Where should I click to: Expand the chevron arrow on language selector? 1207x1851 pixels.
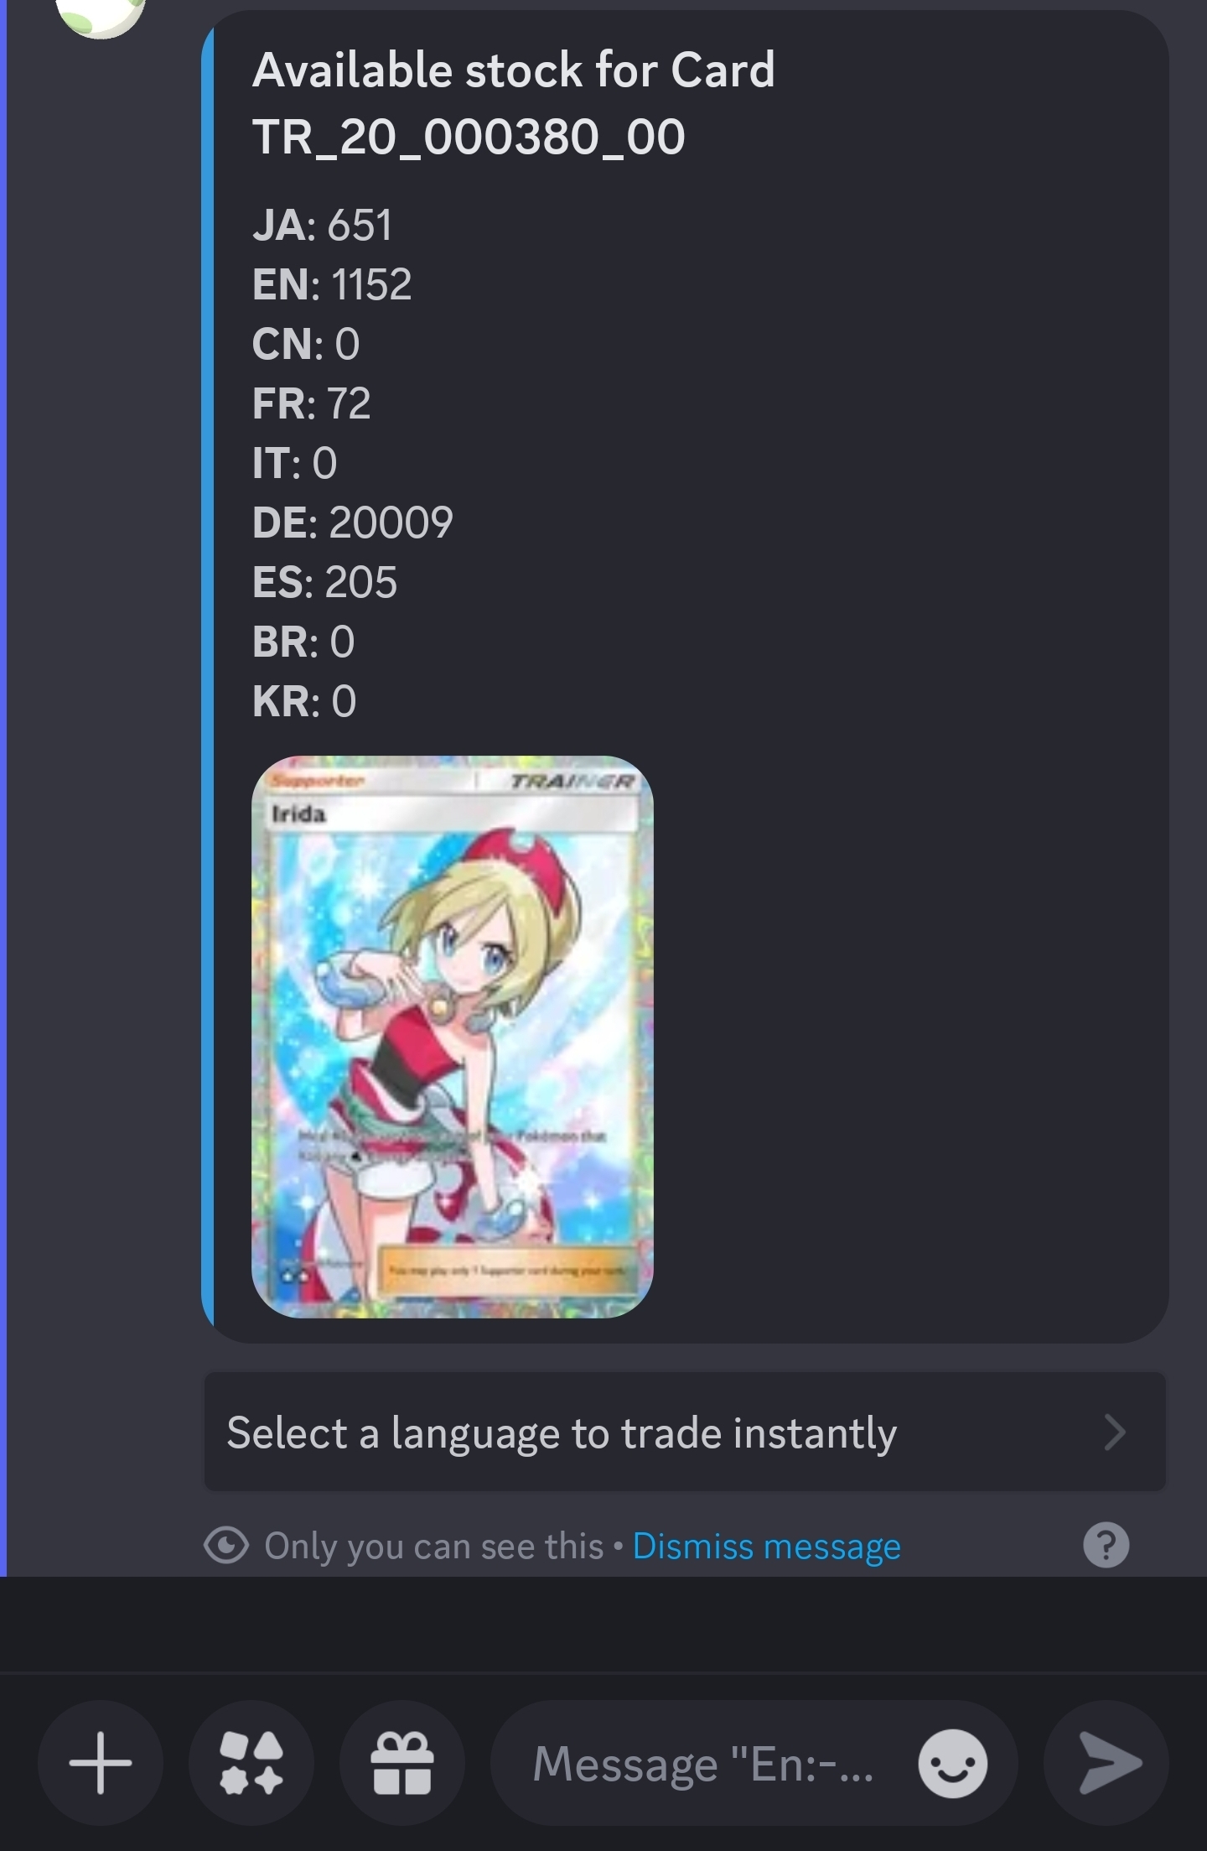click(1115, 1432)
